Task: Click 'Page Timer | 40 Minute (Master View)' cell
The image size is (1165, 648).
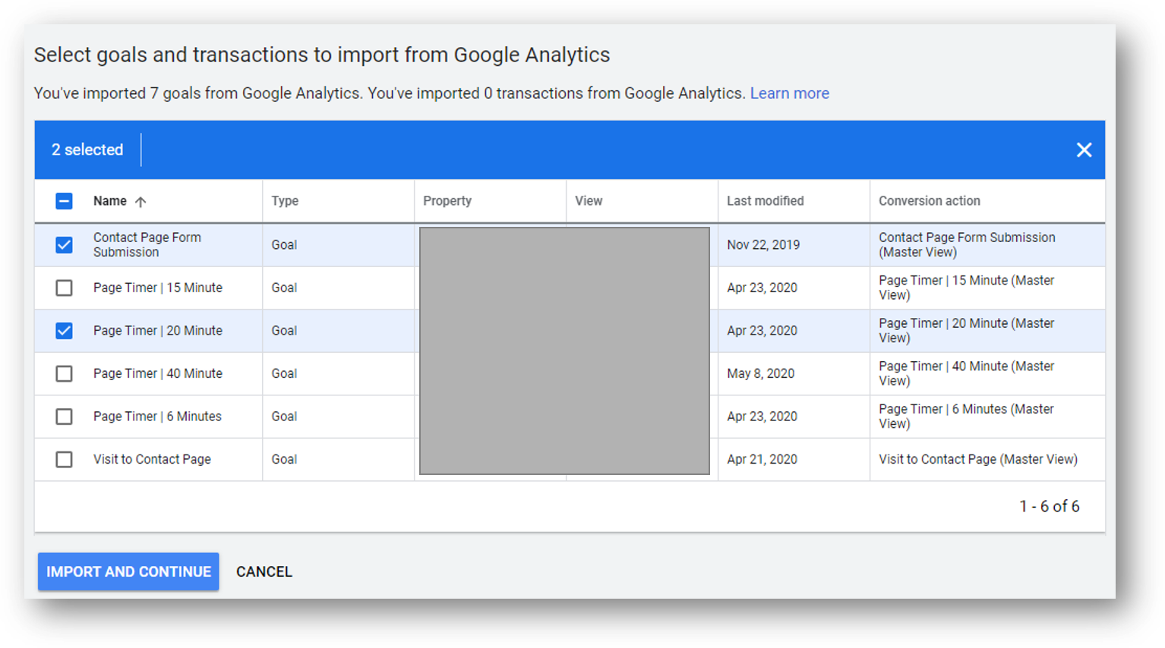Action: click(966, 374)
